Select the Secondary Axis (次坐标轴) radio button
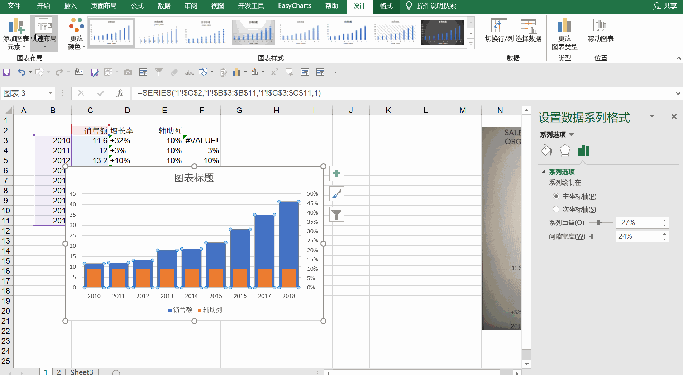 pos(556,209)
